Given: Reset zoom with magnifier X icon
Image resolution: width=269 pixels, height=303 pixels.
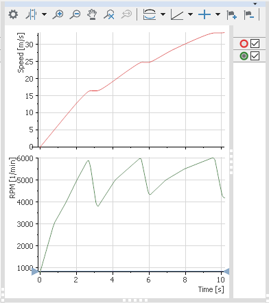Looking at the screenshot, I should (109, 14).
